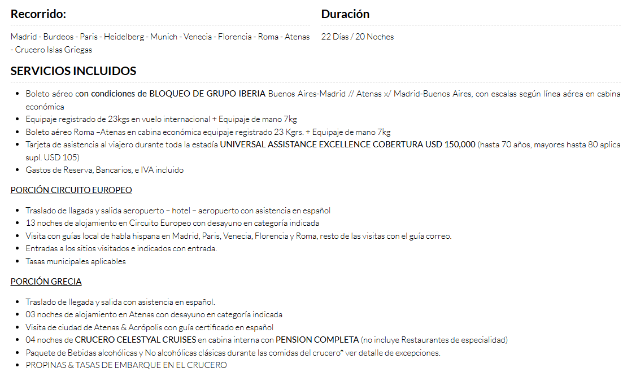
Task: Click 'Traslado de llegada y salida con asistencia' line
Action: (x=120, y=302)
